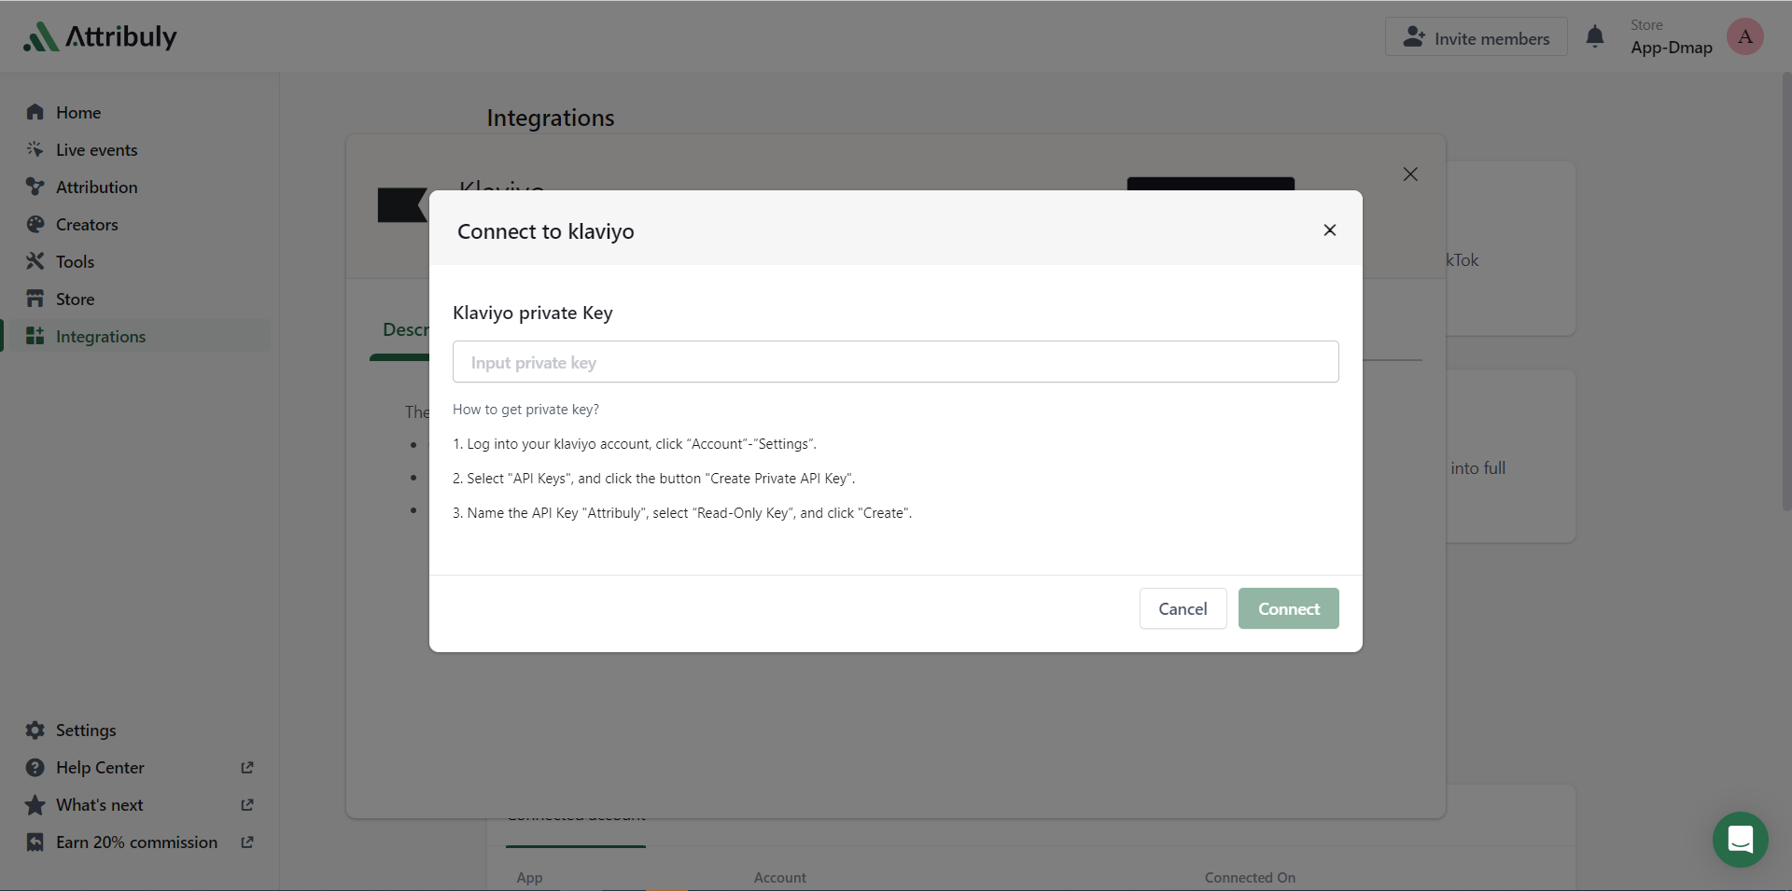Click the Integrations grid icon
Screen dimensions: 1792x891
tap(35, 336)
